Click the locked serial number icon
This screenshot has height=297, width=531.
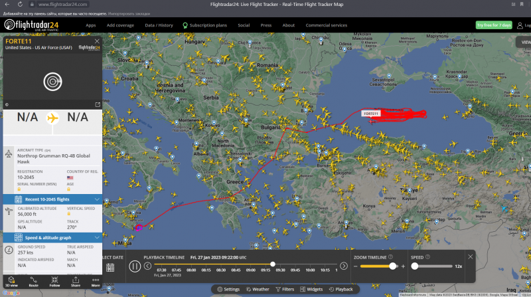[19, 189]
